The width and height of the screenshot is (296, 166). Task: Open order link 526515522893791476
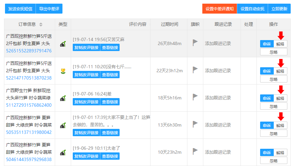29,51
